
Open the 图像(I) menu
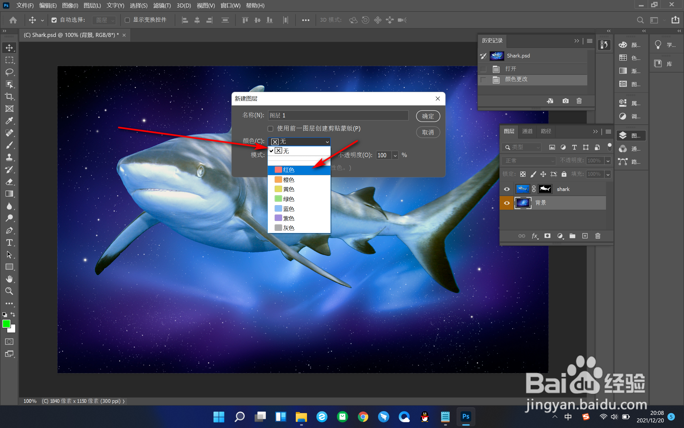tap(70, 5)
